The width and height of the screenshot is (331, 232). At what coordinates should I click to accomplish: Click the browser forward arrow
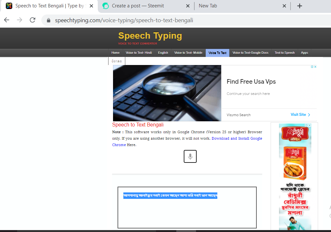pos(19,20)
